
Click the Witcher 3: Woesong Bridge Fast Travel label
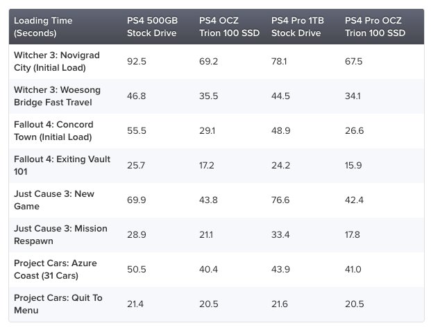[x=57, y=96]
